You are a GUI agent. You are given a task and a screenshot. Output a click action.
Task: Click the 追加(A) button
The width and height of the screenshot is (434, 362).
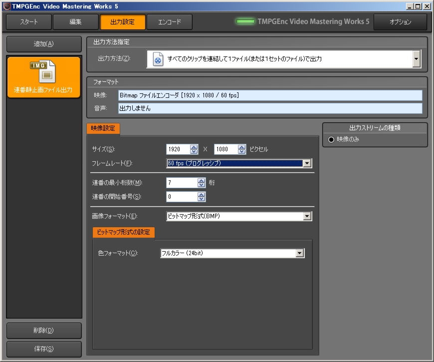pos(44,44)
